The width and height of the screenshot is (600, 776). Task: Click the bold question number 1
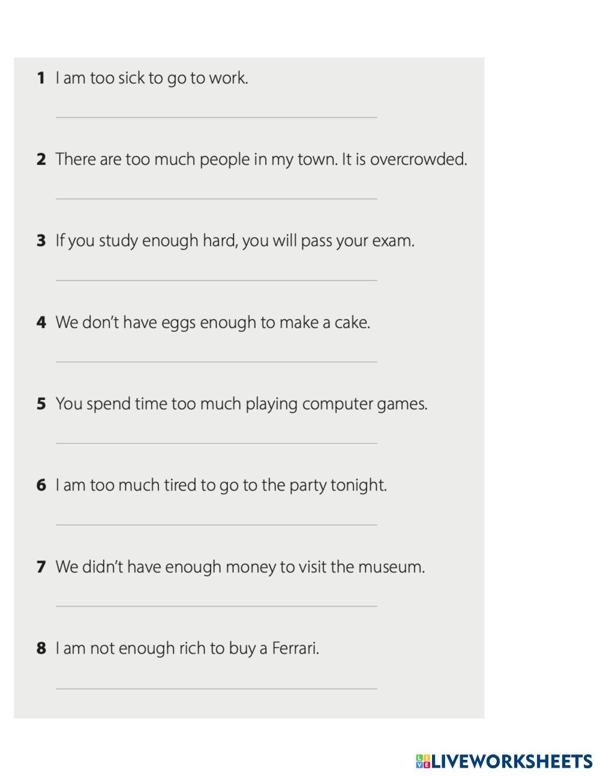click(41, 78)
